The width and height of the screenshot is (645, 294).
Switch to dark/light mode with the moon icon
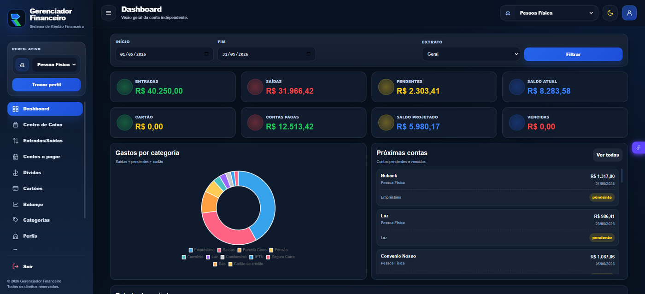(x=610, y=13)
